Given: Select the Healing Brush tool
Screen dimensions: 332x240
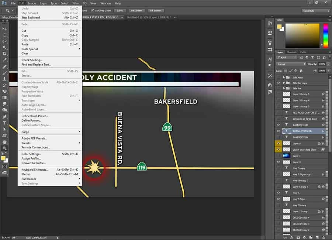Looking at the screenshot, I should point(4,66).
